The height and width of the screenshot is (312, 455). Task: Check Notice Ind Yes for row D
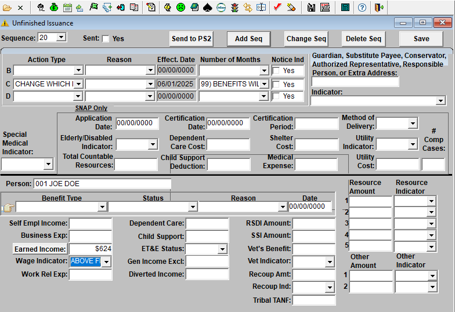(276, 96)
